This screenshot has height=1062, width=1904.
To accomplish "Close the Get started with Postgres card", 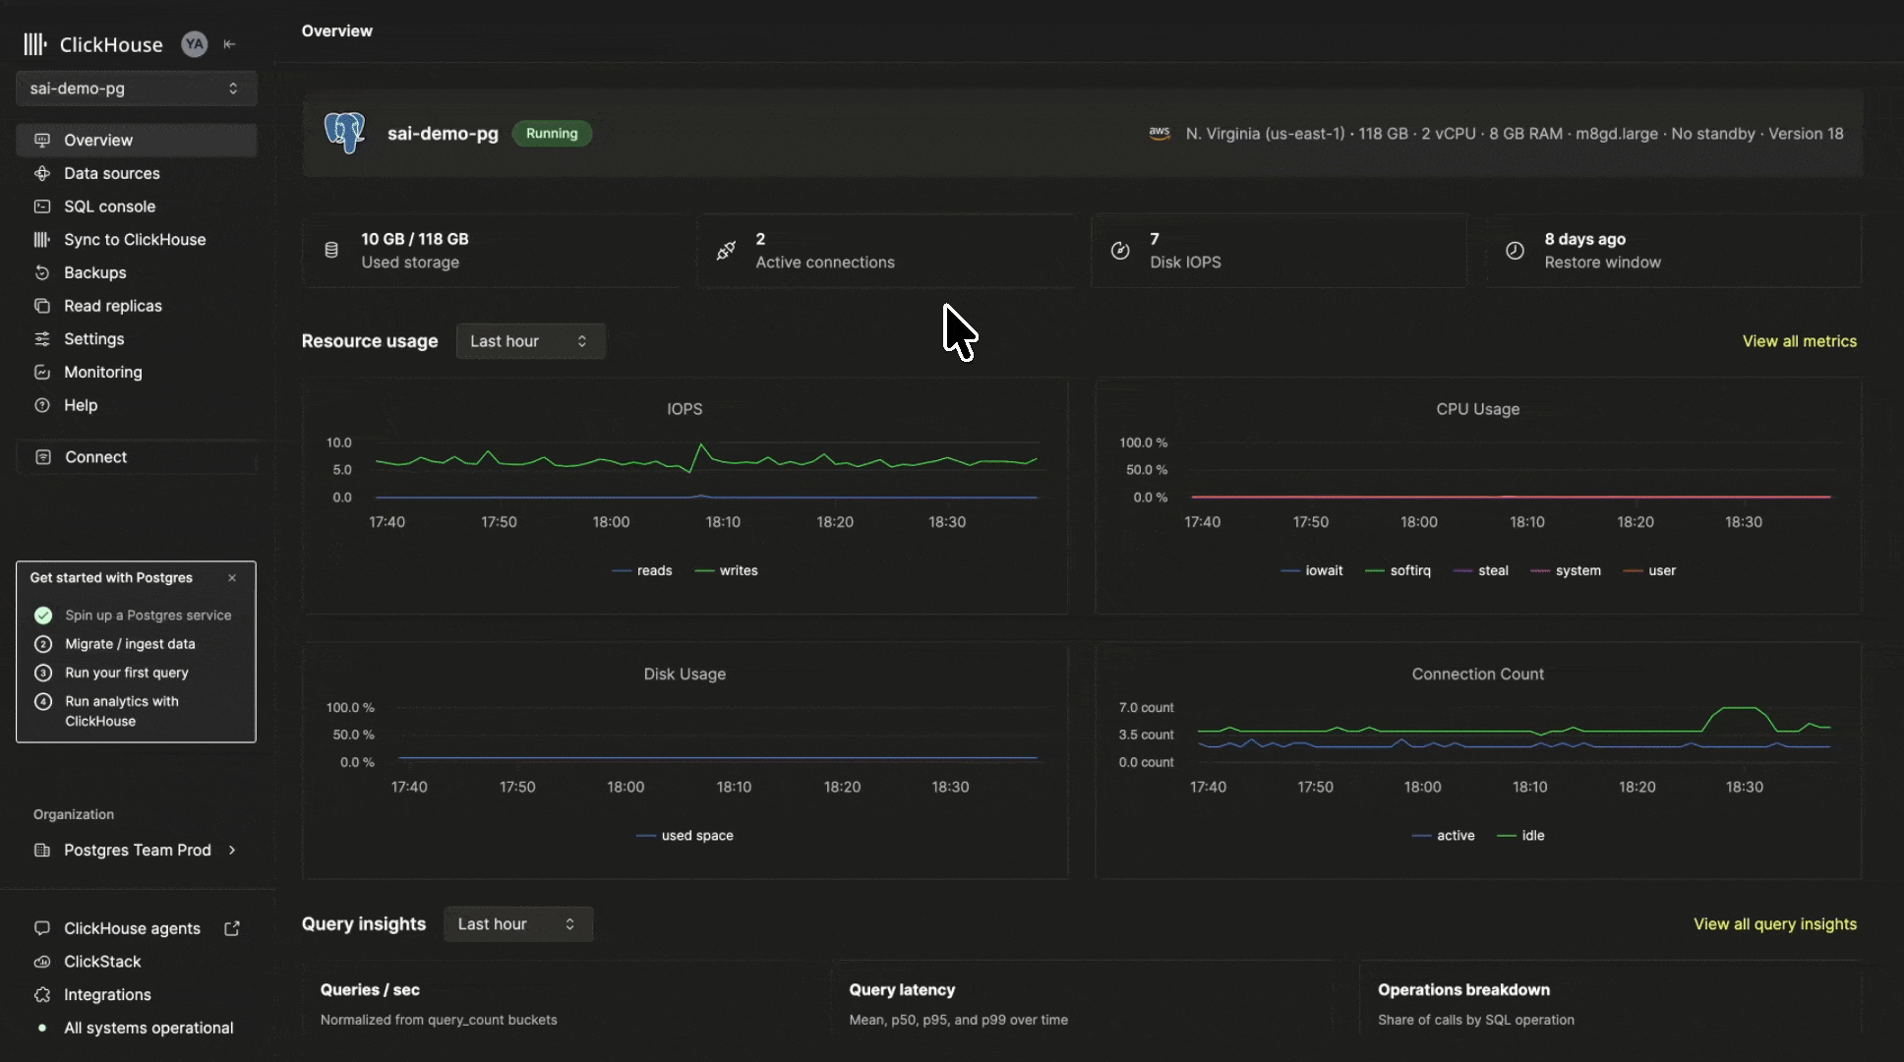I will pyautogui.click(x=232, y=578).
